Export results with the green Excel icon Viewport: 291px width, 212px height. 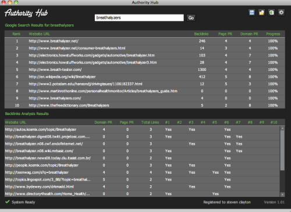coord(271,13)
